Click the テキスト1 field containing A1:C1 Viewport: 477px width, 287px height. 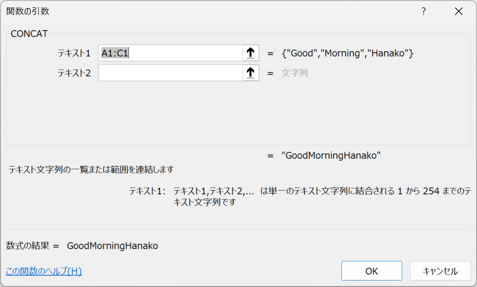point(170,53)
